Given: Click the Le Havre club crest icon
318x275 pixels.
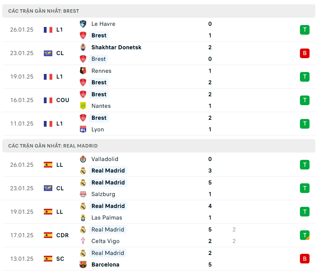Looking at the screenshot, I should point(83,24).
